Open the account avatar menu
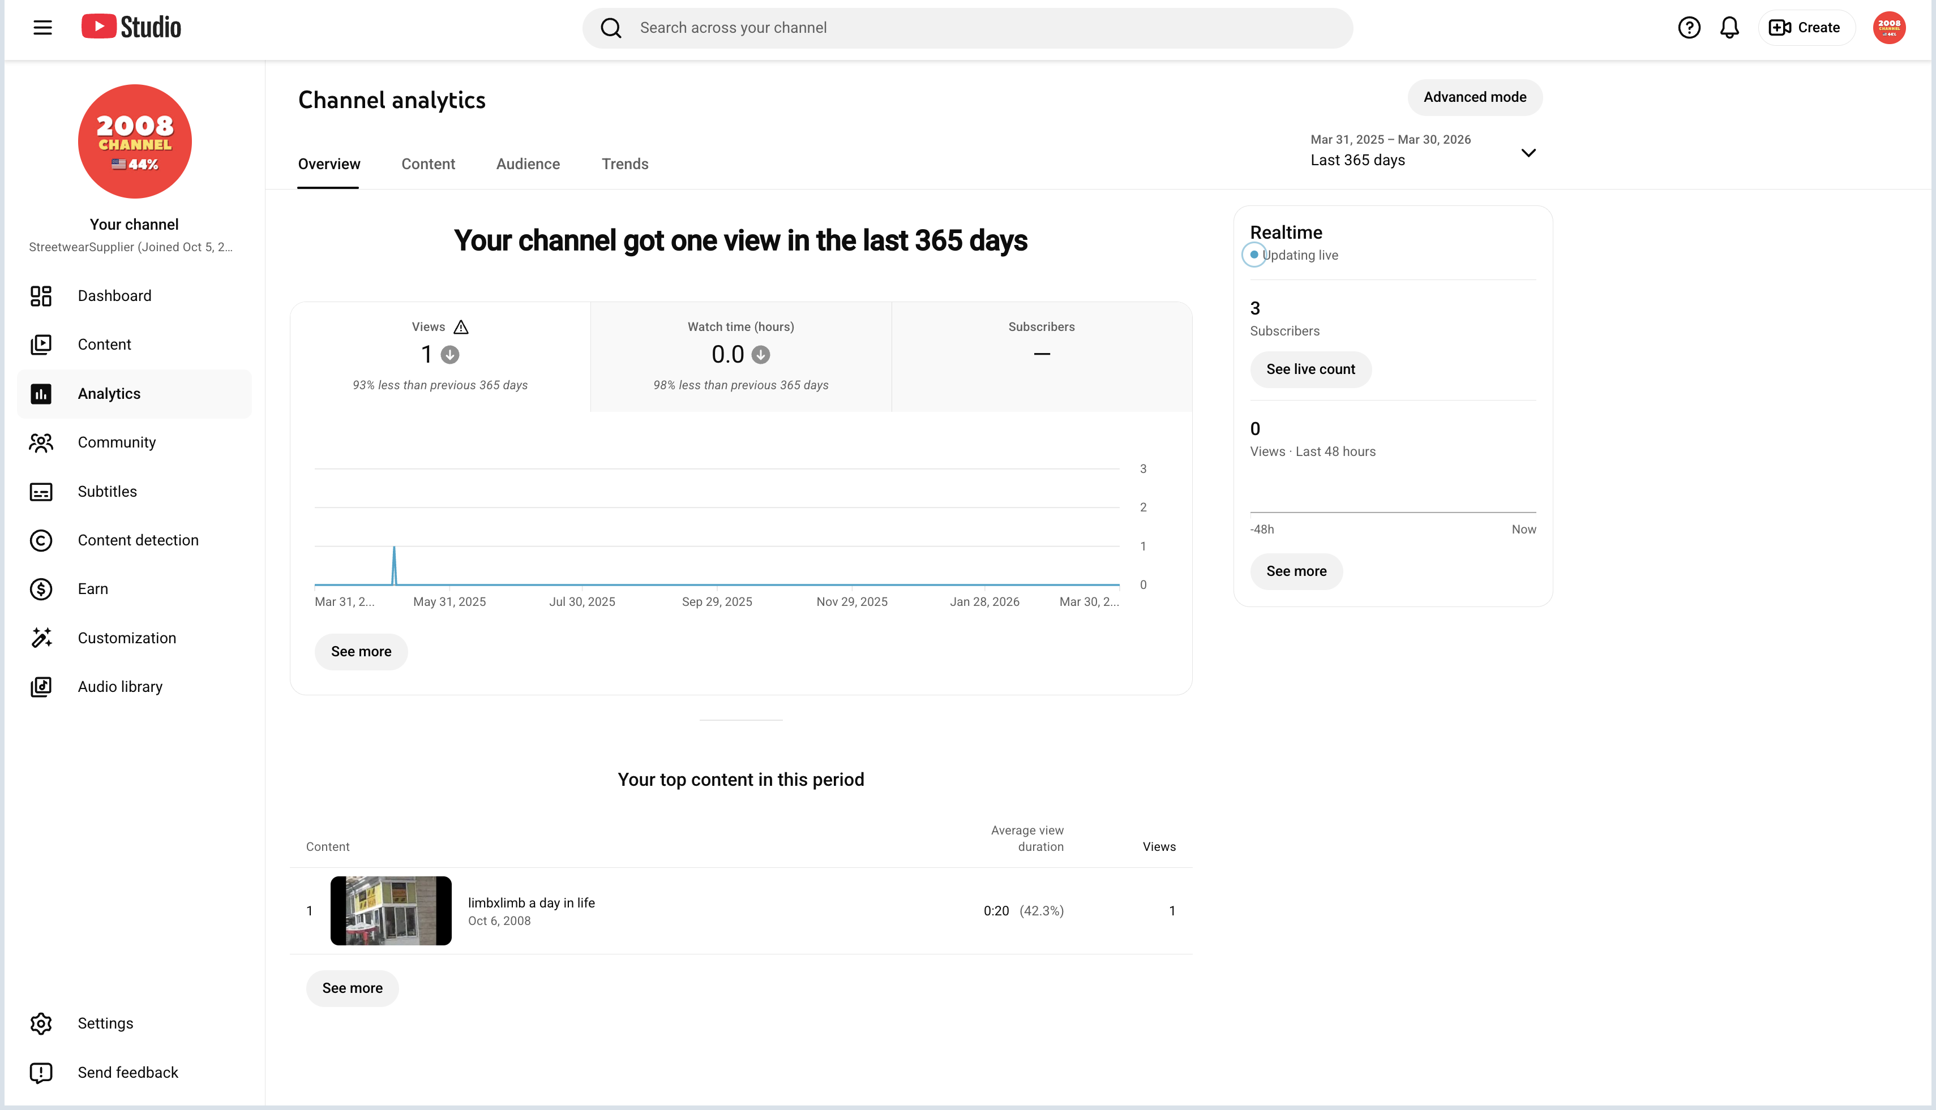Screen dimensions: 1936x1110 [x=1888, y=28]
